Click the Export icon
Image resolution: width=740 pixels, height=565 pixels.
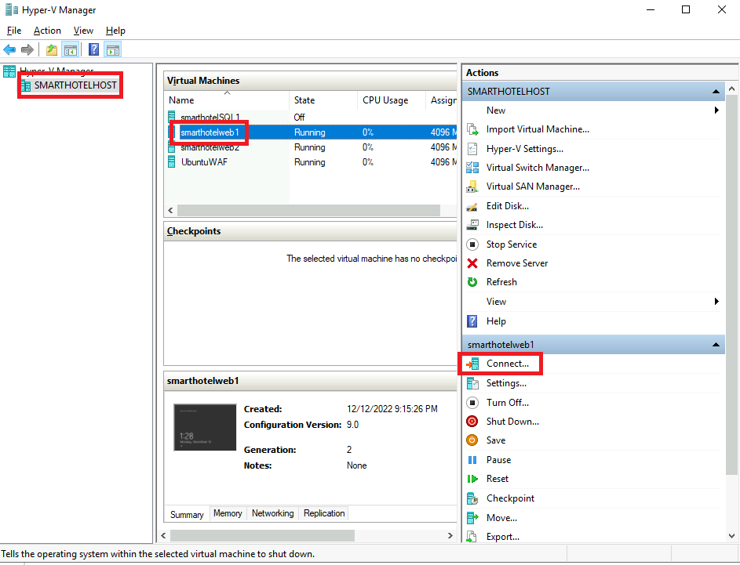[x=472, y=537]
